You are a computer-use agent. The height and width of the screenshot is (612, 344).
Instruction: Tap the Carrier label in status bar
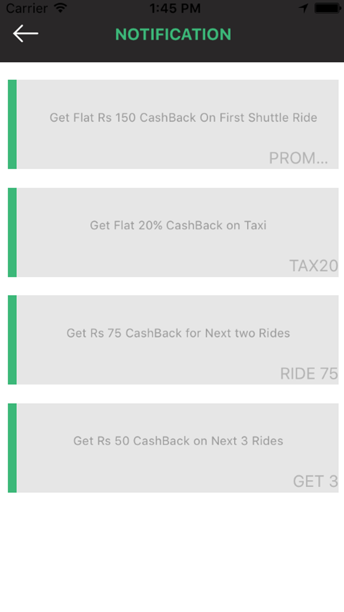click(x=27, y=8)
